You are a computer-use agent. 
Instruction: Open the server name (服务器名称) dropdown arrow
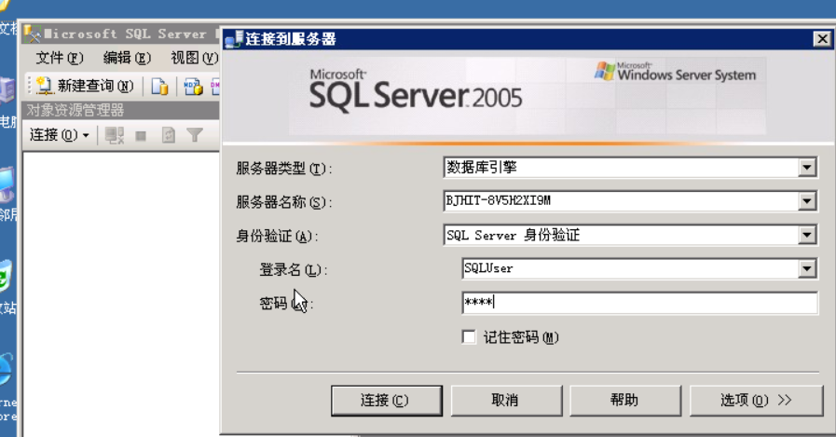click(x=807, y=201)
